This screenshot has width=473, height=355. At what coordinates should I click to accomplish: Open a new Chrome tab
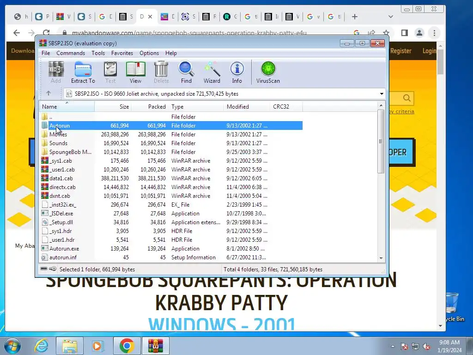point(355,17)
